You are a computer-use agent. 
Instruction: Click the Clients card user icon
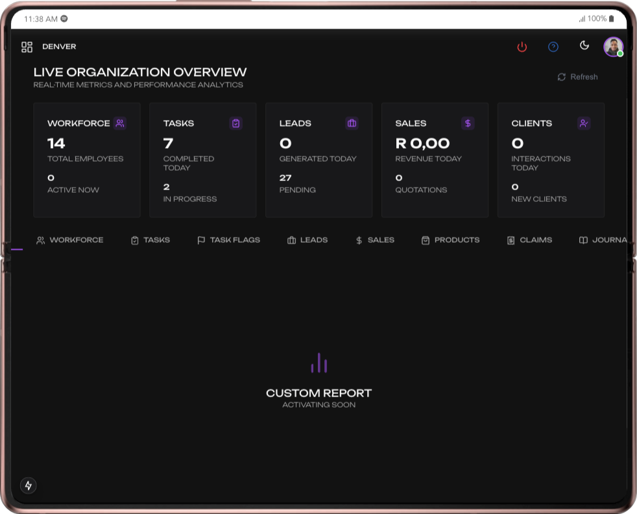584,123
